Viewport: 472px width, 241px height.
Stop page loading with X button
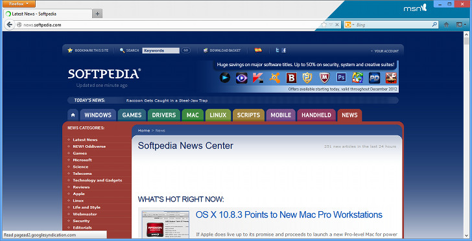tap(337, 25)
